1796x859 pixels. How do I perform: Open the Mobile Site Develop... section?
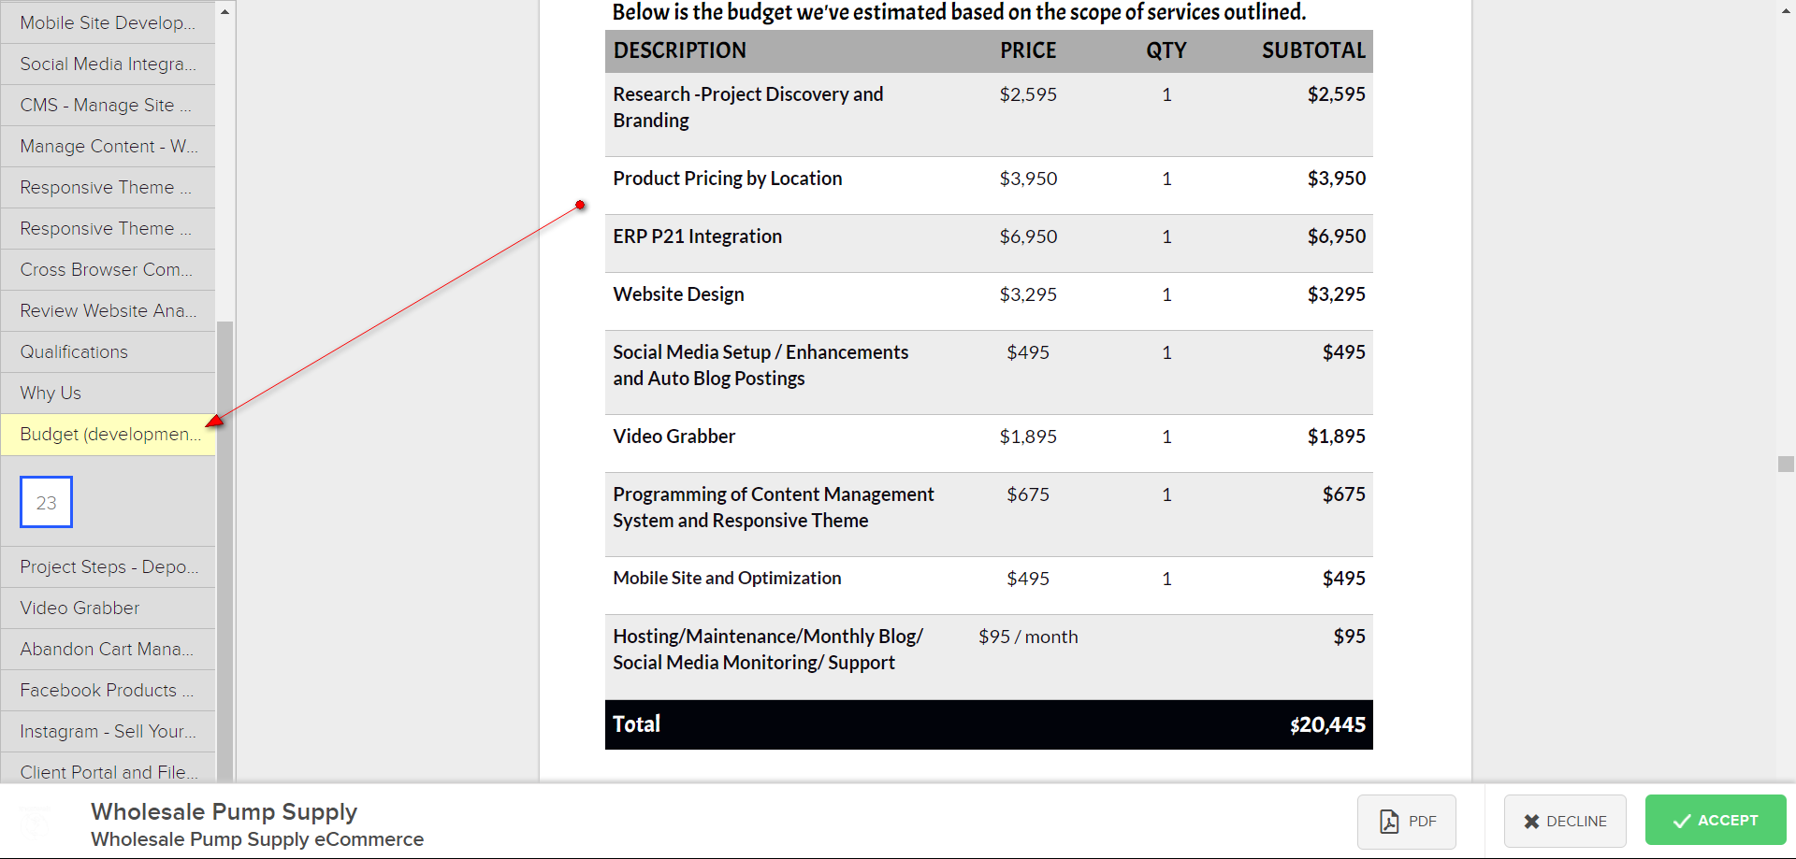pyautogui.click(x=108, y=22)
